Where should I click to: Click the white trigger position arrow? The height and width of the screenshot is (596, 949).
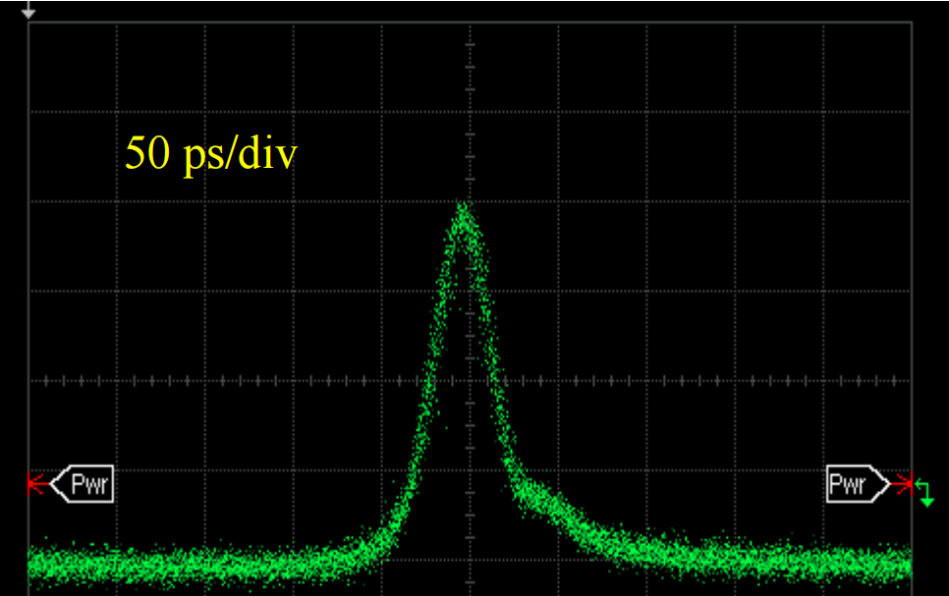tap(28, 12)
